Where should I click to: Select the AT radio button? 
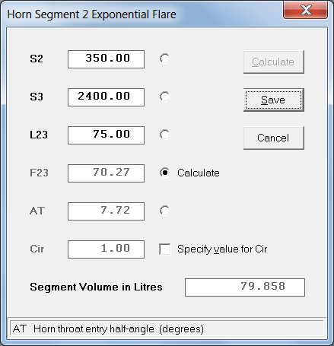point(164,211)
